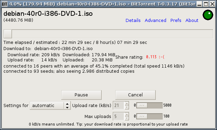Viewport: 217px width, 130px height.
Task: Minimize the BitTorrent window
Action: point(199,4)
